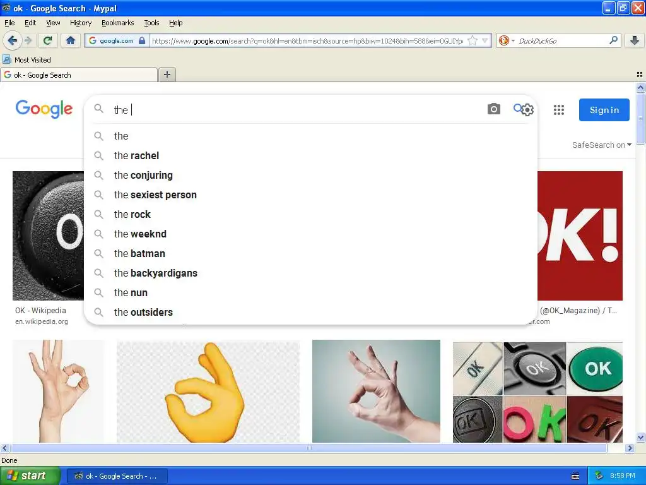Click the "OK - Wikipedia" caption link
Screen dimensions: 646x485
40,310
